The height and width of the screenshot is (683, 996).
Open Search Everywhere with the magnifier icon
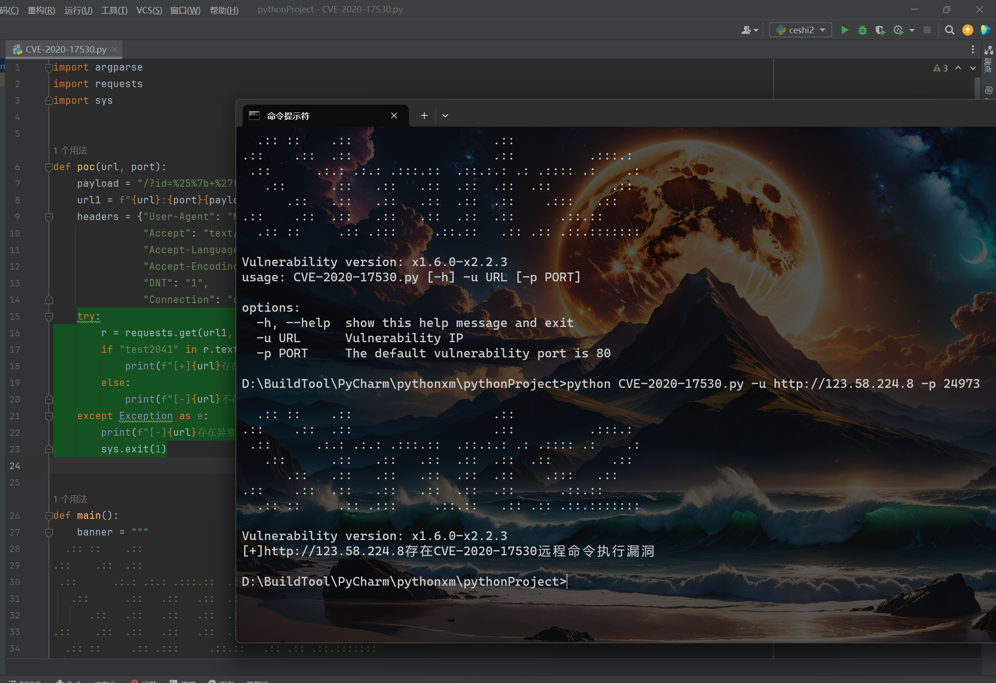point(949,30)
